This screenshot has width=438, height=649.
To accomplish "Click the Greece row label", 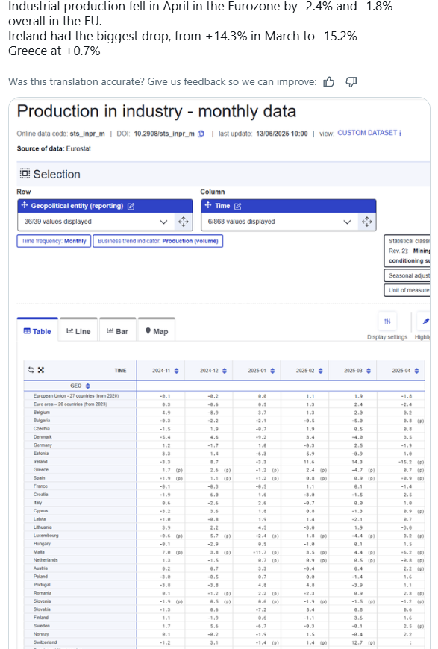I will [40, 470].
